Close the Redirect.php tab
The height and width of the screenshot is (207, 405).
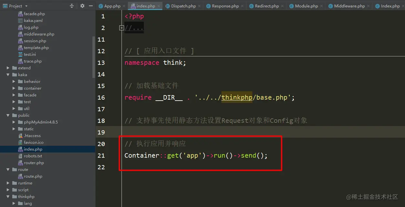coord(283,6)
